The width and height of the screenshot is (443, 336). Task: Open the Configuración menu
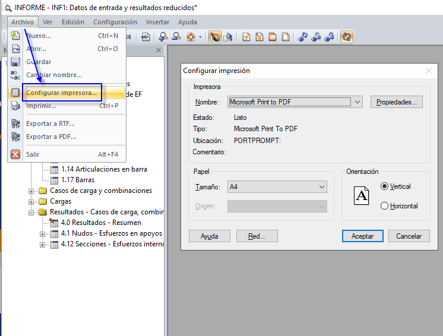(115, 22)
